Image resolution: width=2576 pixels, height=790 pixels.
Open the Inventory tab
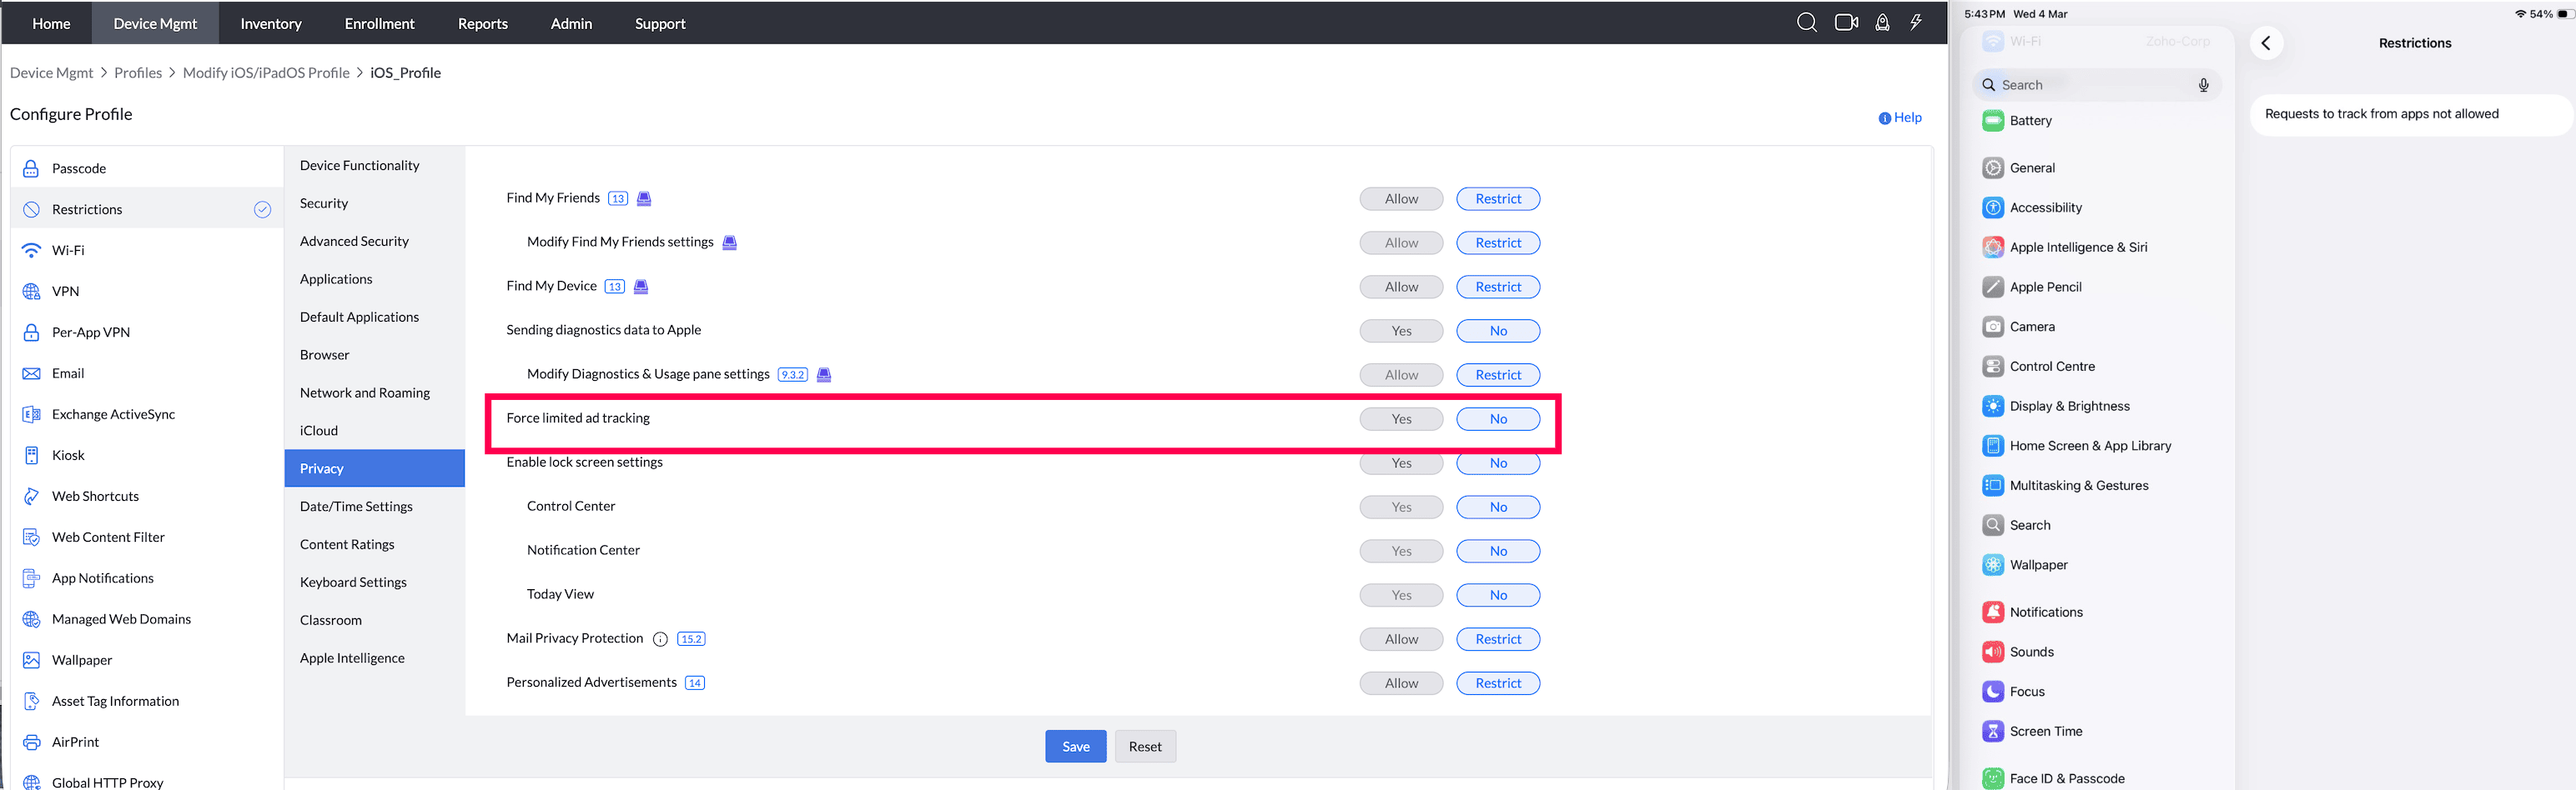click(271, 23)
